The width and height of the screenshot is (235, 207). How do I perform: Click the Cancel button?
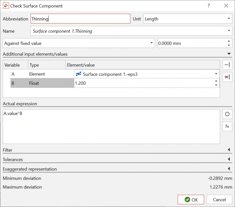[219, 200]
